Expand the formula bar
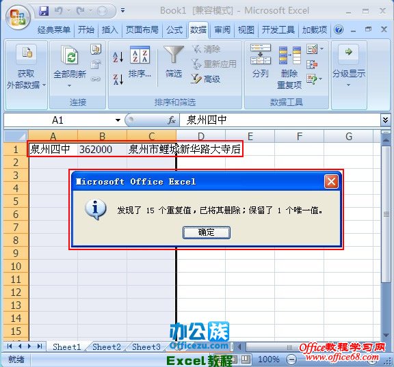 click(386, 120)
